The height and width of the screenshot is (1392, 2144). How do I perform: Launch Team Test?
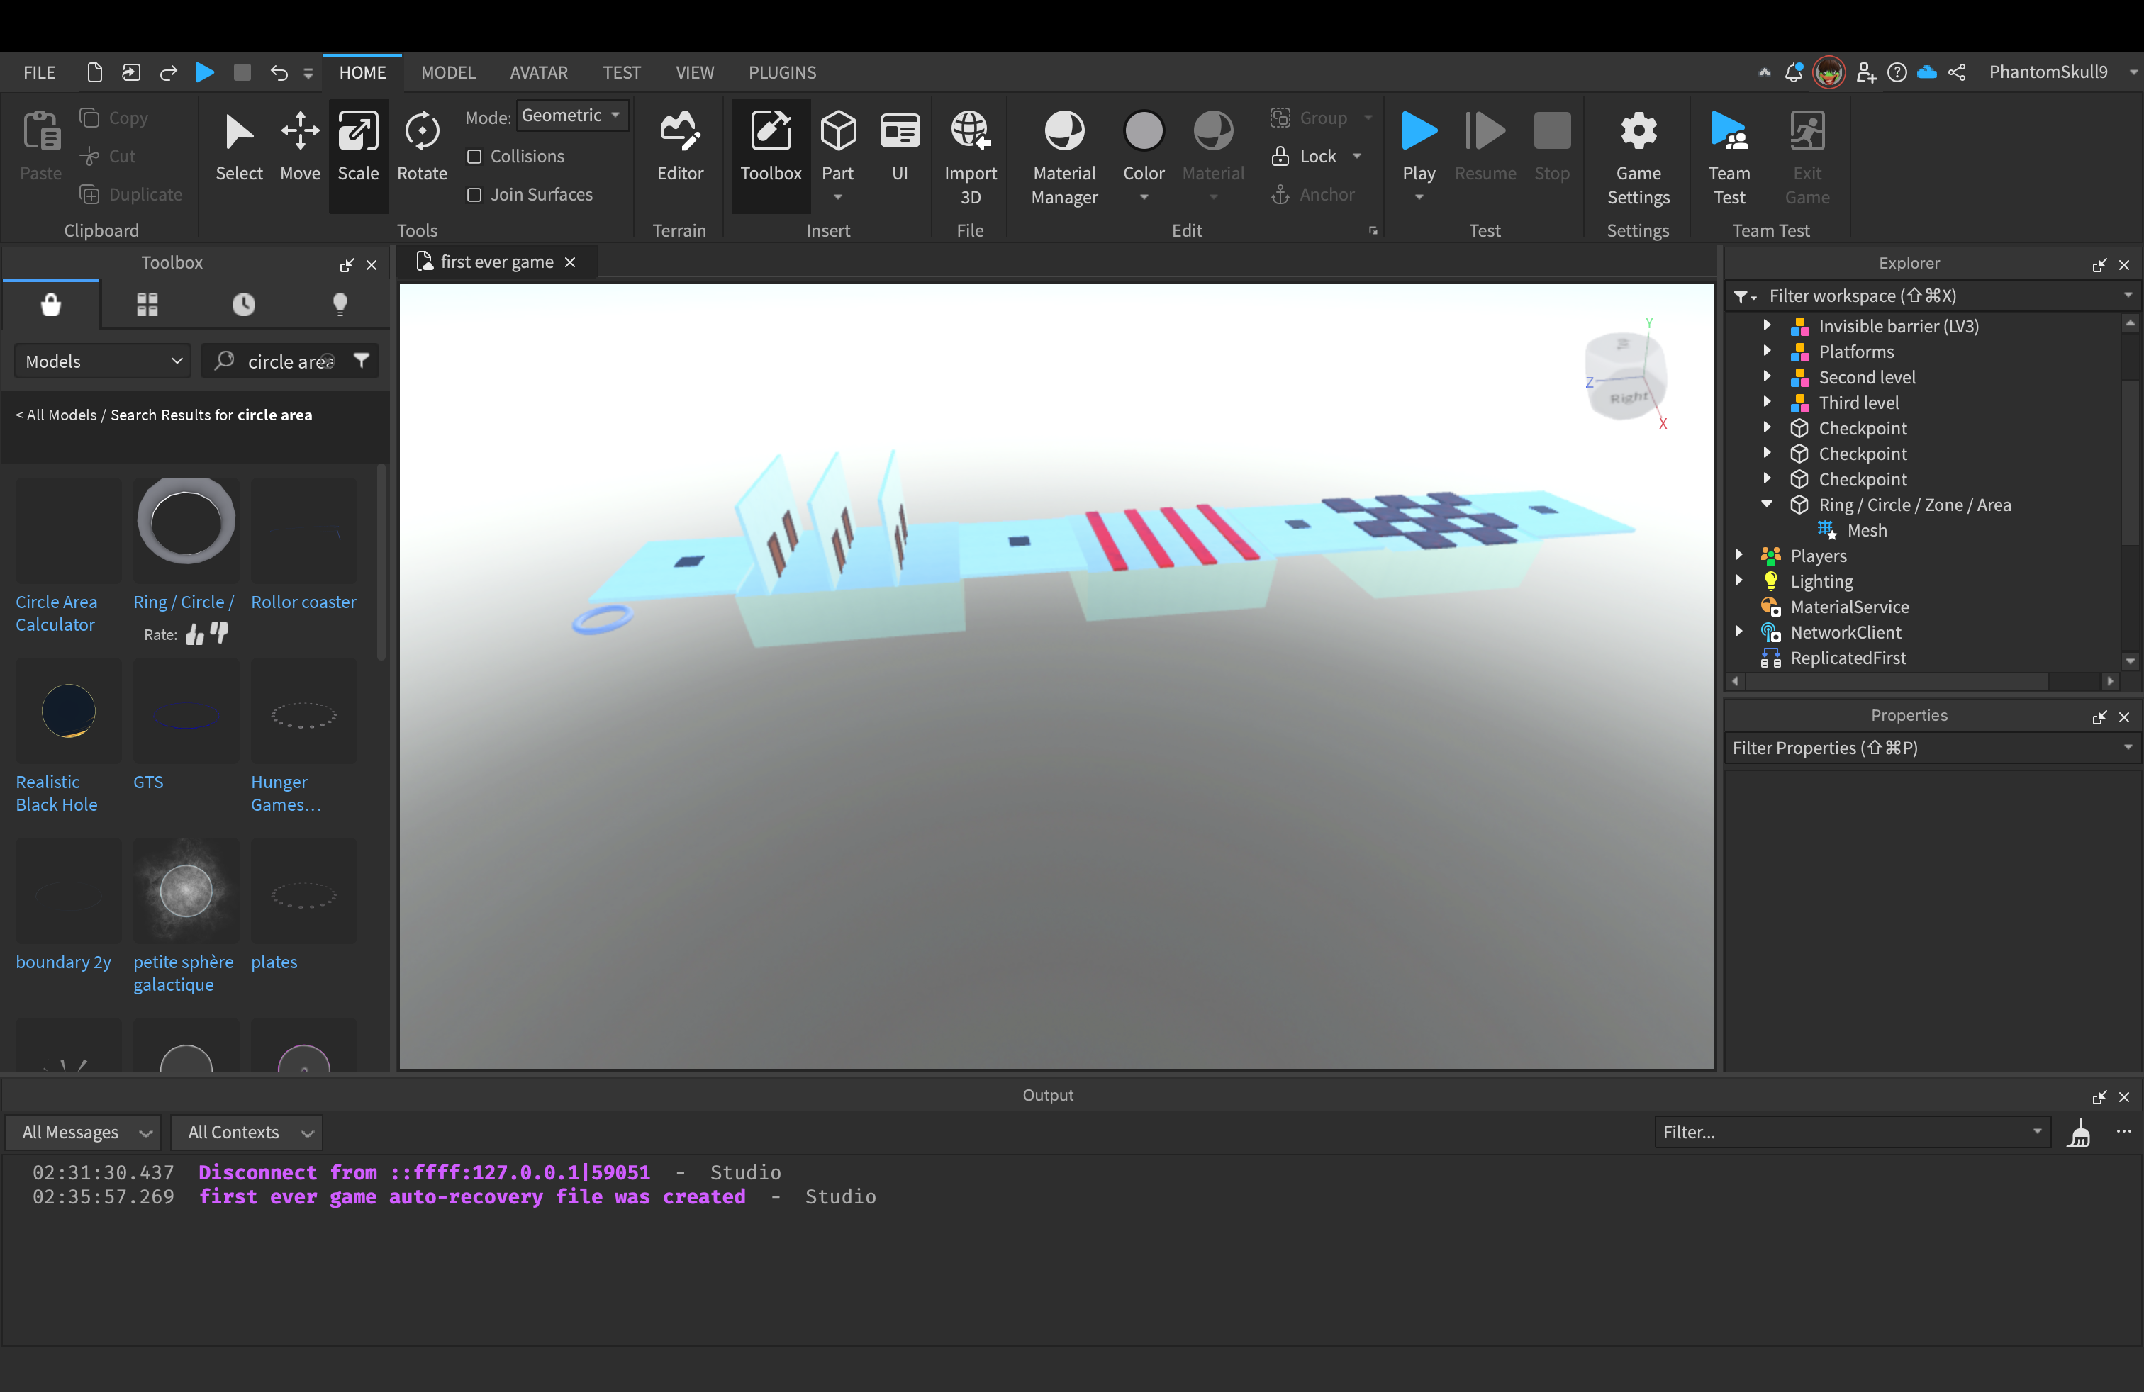(1729, 159)
